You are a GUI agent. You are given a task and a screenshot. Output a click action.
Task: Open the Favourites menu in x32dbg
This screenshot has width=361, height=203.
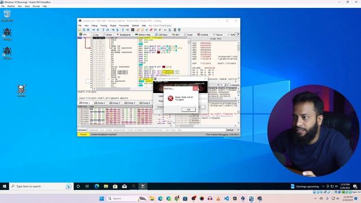[x=124, y=25]
